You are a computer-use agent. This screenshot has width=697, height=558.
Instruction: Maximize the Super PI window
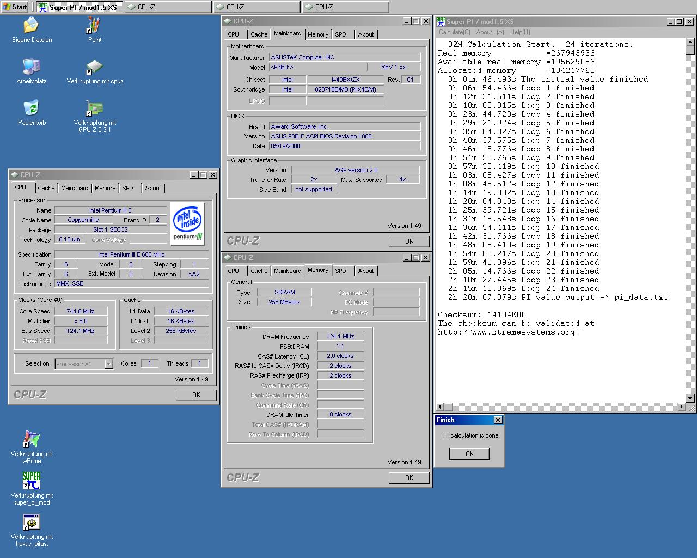click(679, 21)
